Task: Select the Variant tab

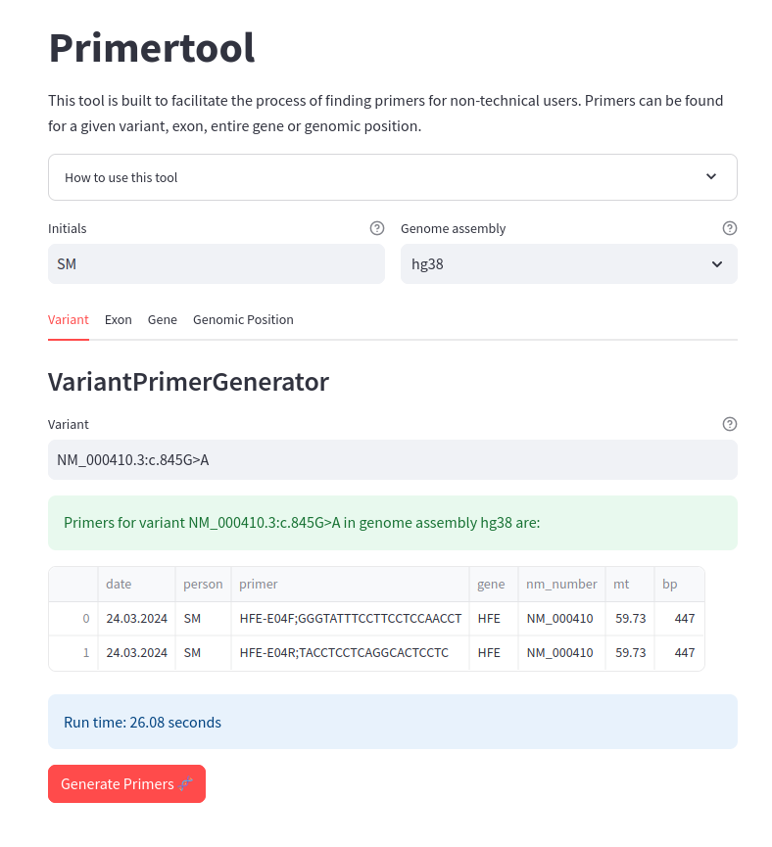Action: [x=69, y=320]
